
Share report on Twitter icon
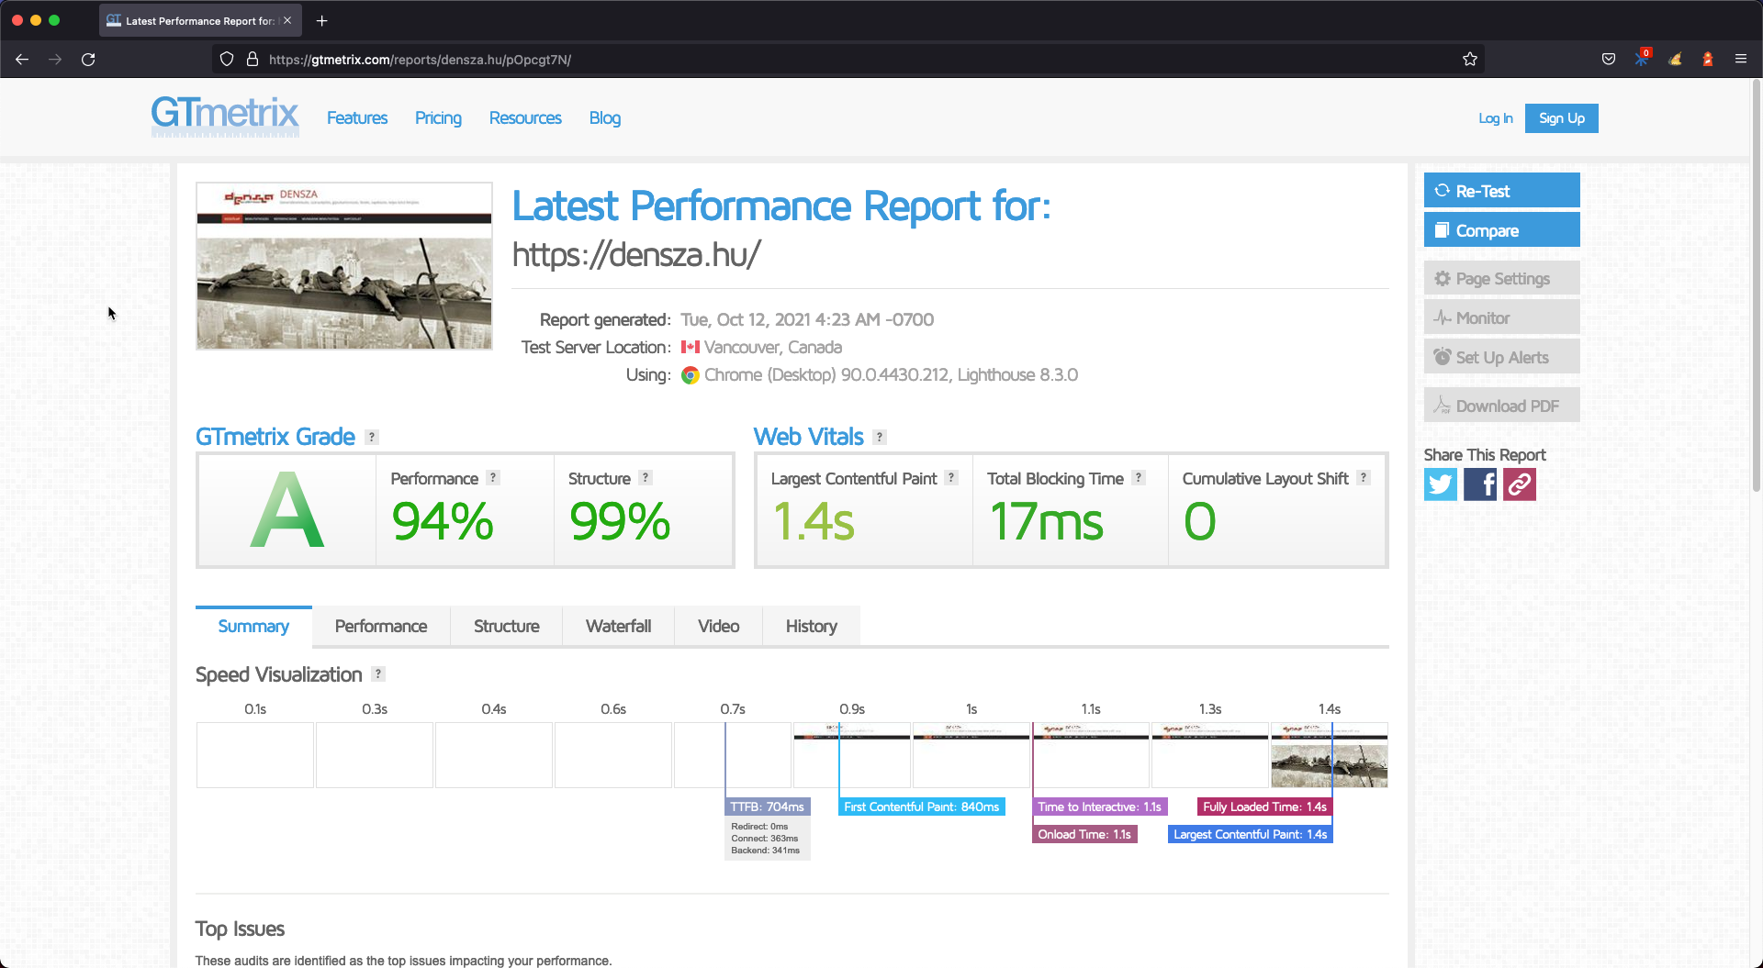(x=1440, y=484)
